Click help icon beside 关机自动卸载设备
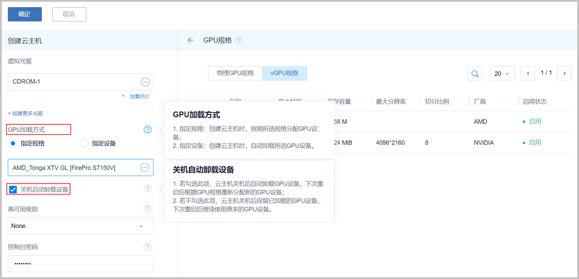579x279 pixels. (x=148, y=189)
